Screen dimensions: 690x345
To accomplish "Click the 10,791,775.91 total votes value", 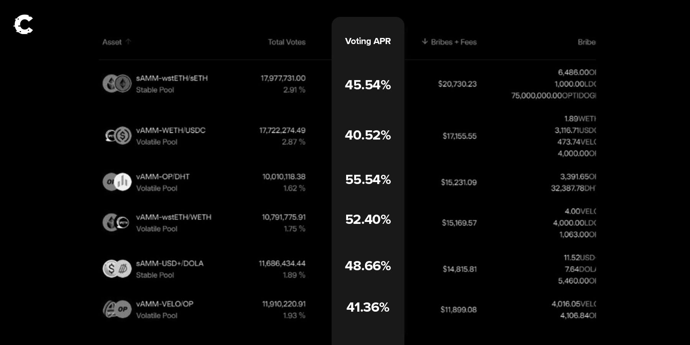I will (284, 217).
